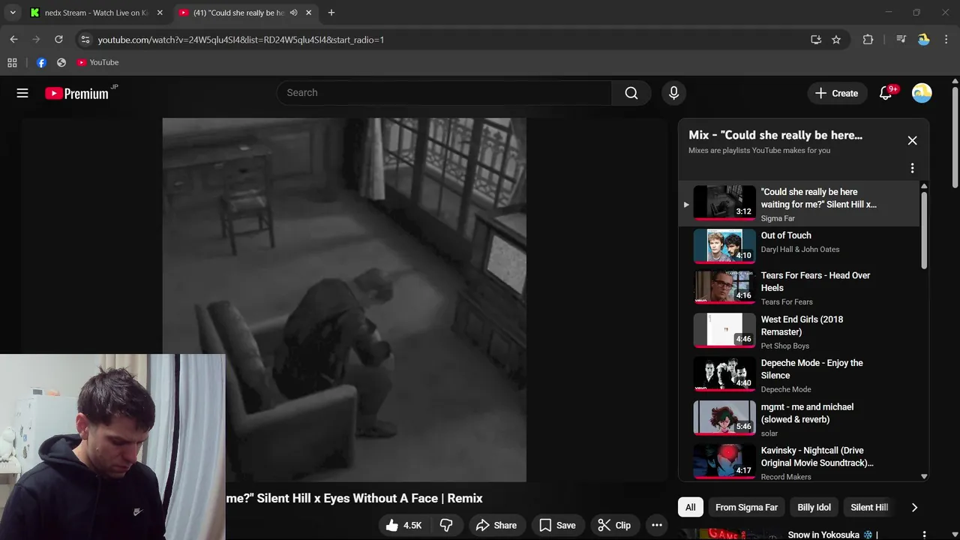Image resolution: width=960 pixels, height=540 pixels.
Task: Open the apps grid in bookmarks bar
Action: click(12, 62)
